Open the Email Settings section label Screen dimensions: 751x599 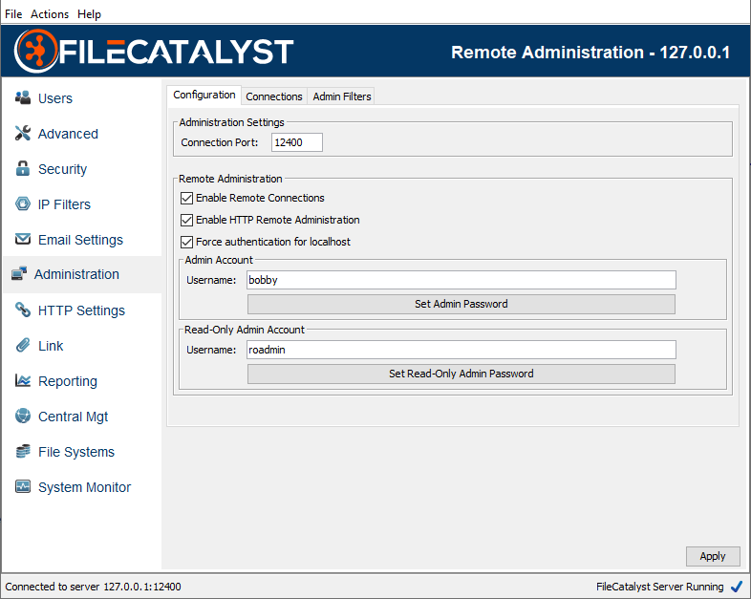(80, 240)
